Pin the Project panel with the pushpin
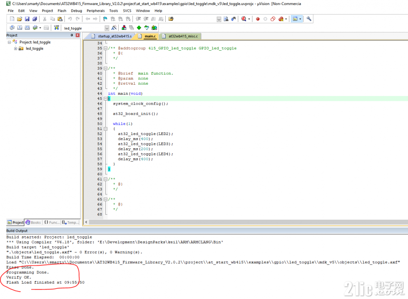This screenshot has height=299, width=408. click(x=72, y=35)
